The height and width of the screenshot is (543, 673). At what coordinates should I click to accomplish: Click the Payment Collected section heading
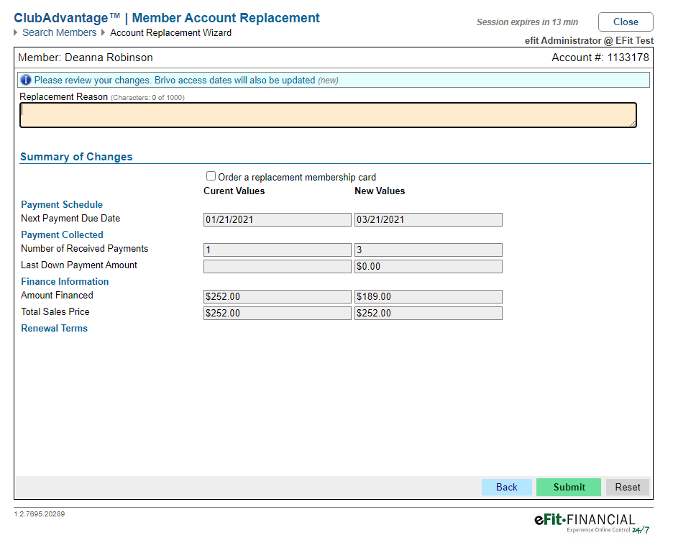(63, 234)
